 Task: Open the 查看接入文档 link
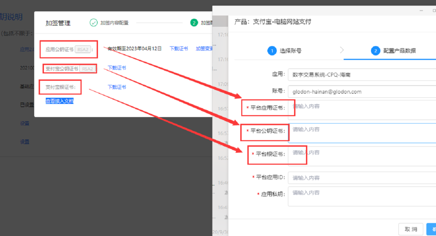pos(59,101)
